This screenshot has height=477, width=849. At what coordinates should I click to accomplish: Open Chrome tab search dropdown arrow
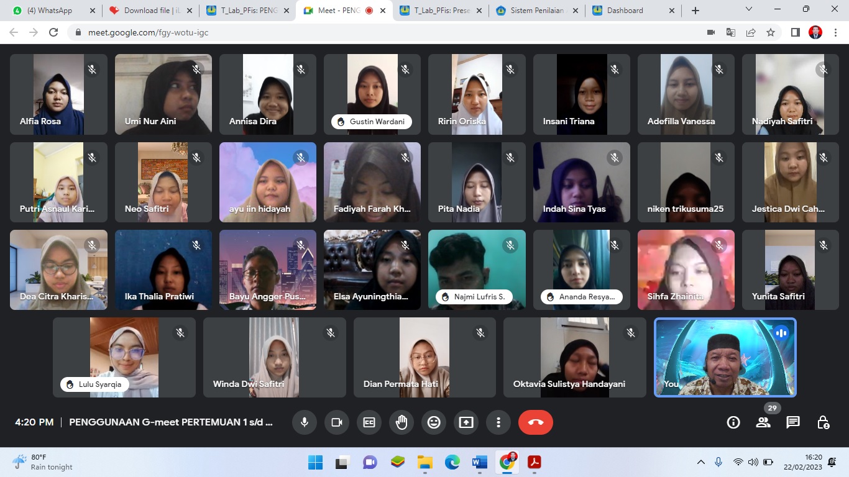pos(749,9)
